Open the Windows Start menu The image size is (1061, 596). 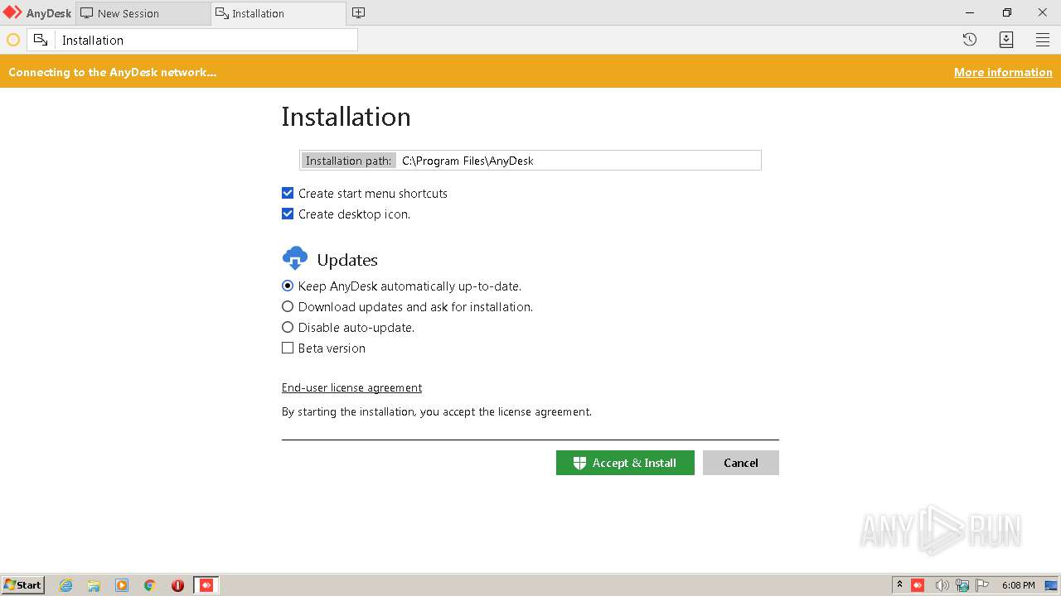coord(23,585)
